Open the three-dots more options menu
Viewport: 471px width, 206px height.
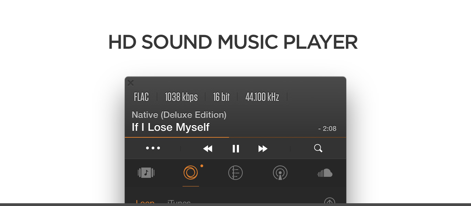(153, 148)
